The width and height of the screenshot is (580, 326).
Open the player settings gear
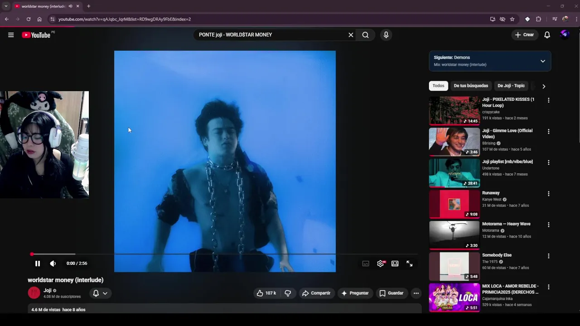tap(381, 264)
